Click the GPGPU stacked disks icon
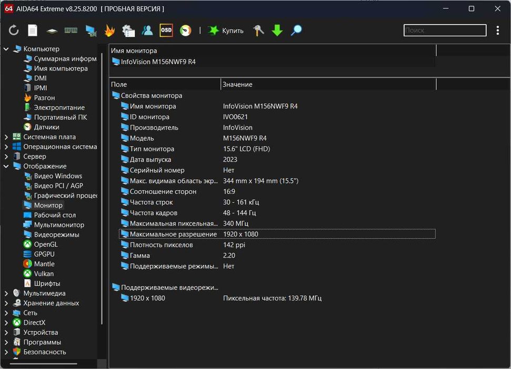The image size is (511, 369). coord(28,254)
